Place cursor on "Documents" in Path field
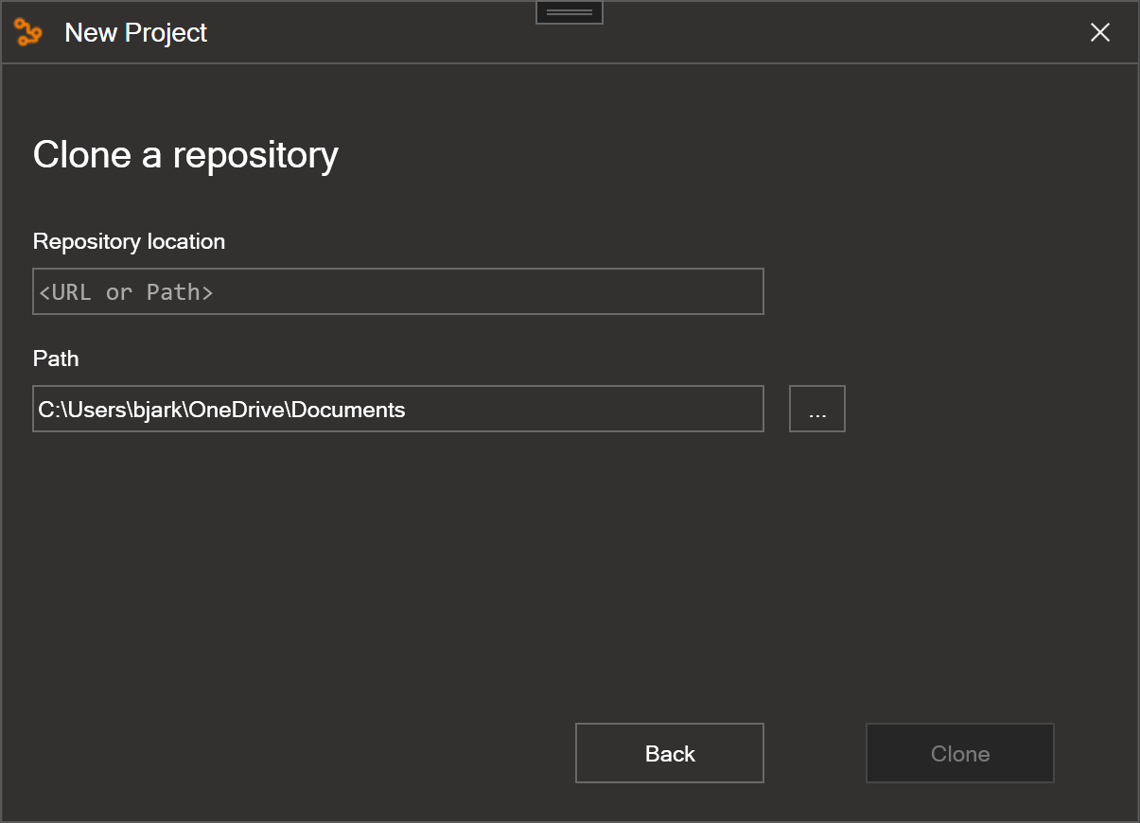Screen dimensions: 1140x823 pos(348,410)
